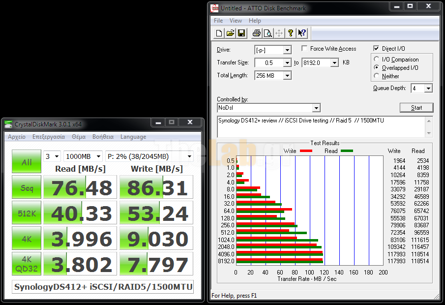Open the P: drive selection dropdown
The height and width of the screenshot is (305, 445).
(x=149, y=156)
